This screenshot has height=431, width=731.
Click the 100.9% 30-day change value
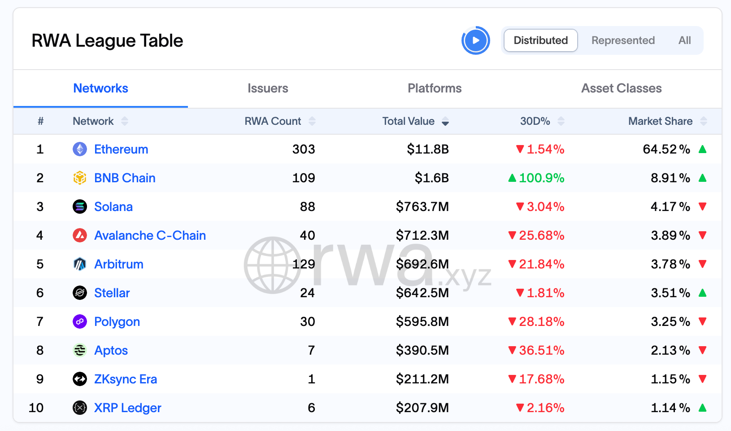(541, 178)
